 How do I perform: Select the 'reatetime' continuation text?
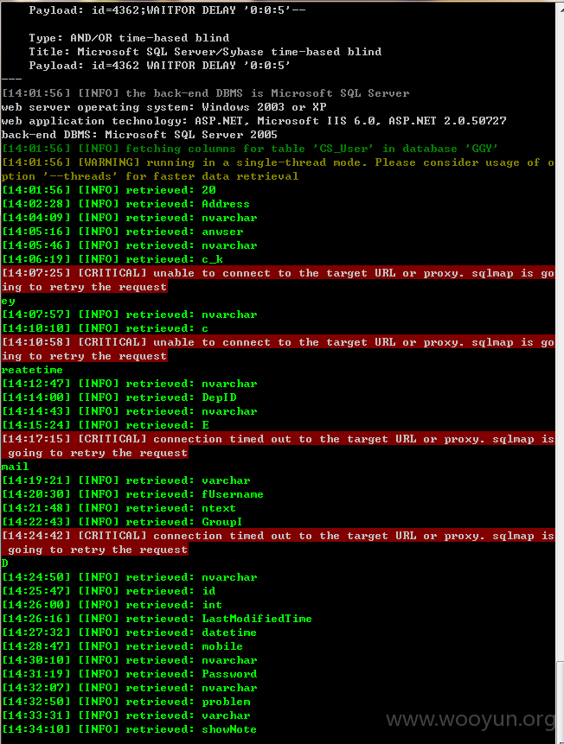point(32,370)
